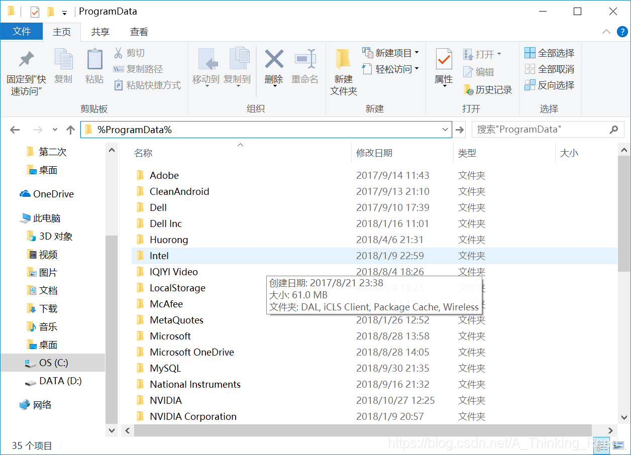Sort by 大小 column header
The height and width of the screenshot is (455, 631).
point(569,153)
